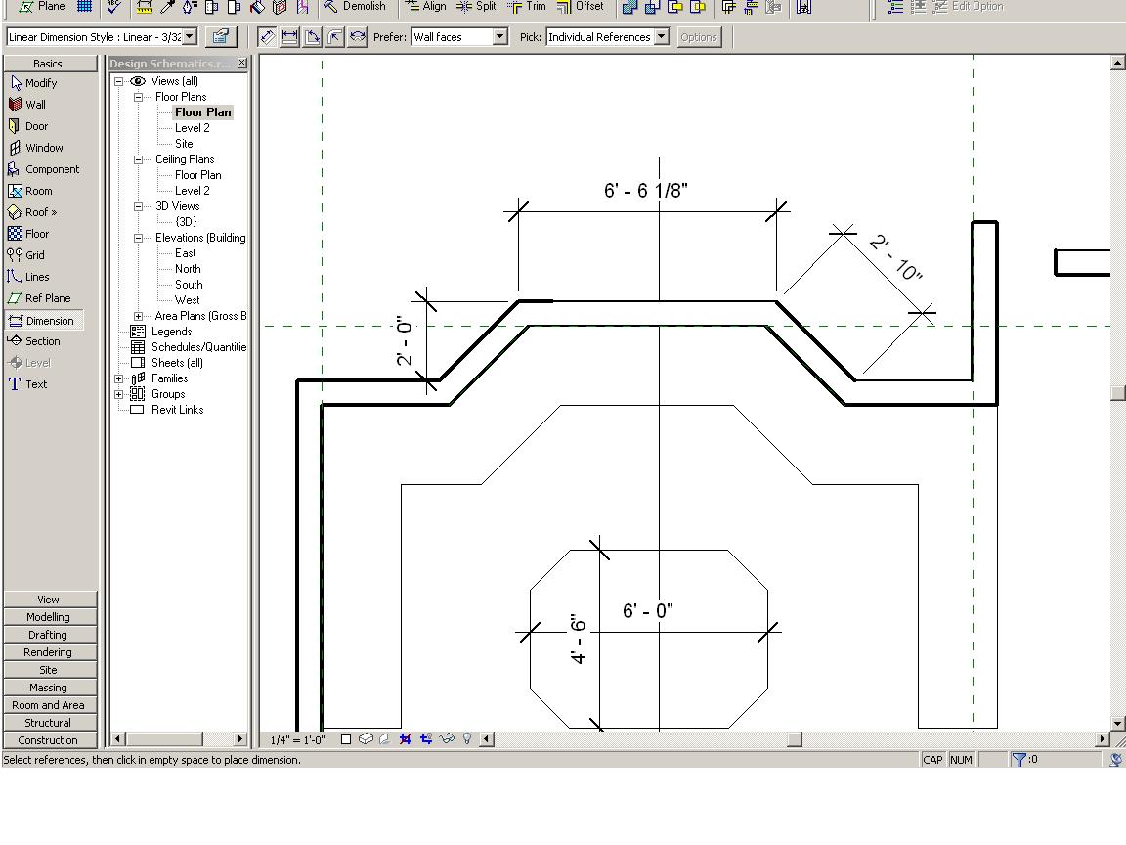Click the view scale 1/4" = 1'-0"
The width and height of the screenshot is (1126, 845).
[x=297, y=739]
